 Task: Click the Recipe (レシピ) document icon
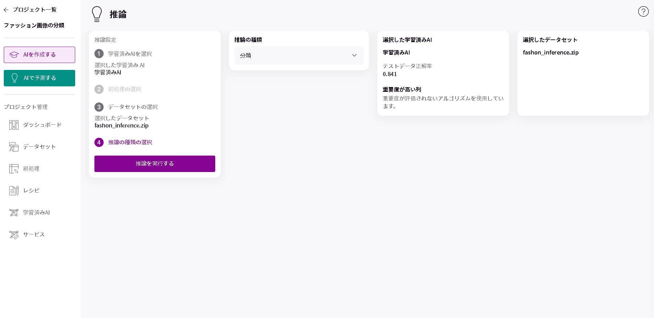(x=14, y=191)
